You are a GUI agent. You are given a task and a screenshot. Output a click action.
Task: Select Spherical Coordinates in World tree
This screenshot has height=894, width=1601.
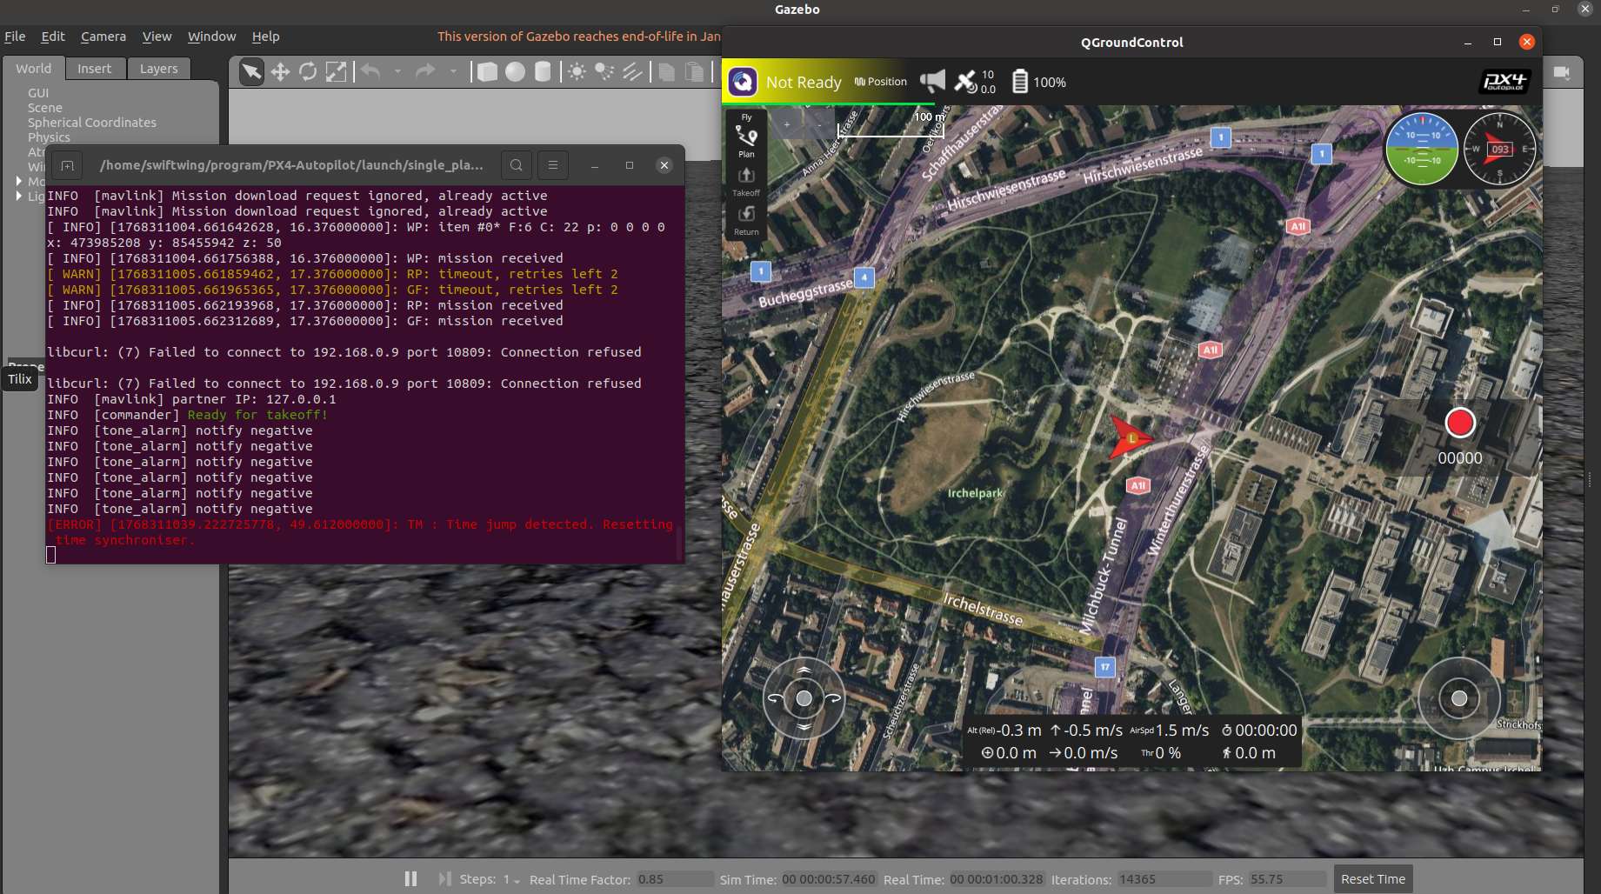click(x=92, y=123)
